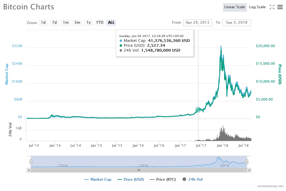Click the right range navigator handle
Screen dimensions: 286x191
[247, 162]
